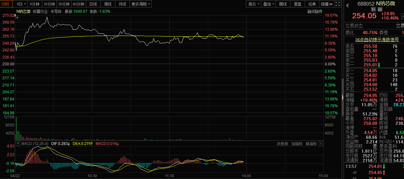Hide the side panel with 隐藏 button
This screenshot has width=404, height=179.
coord(327,4)
